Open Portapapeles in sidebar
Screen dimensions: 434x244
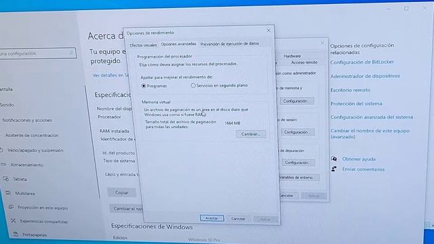35,235
